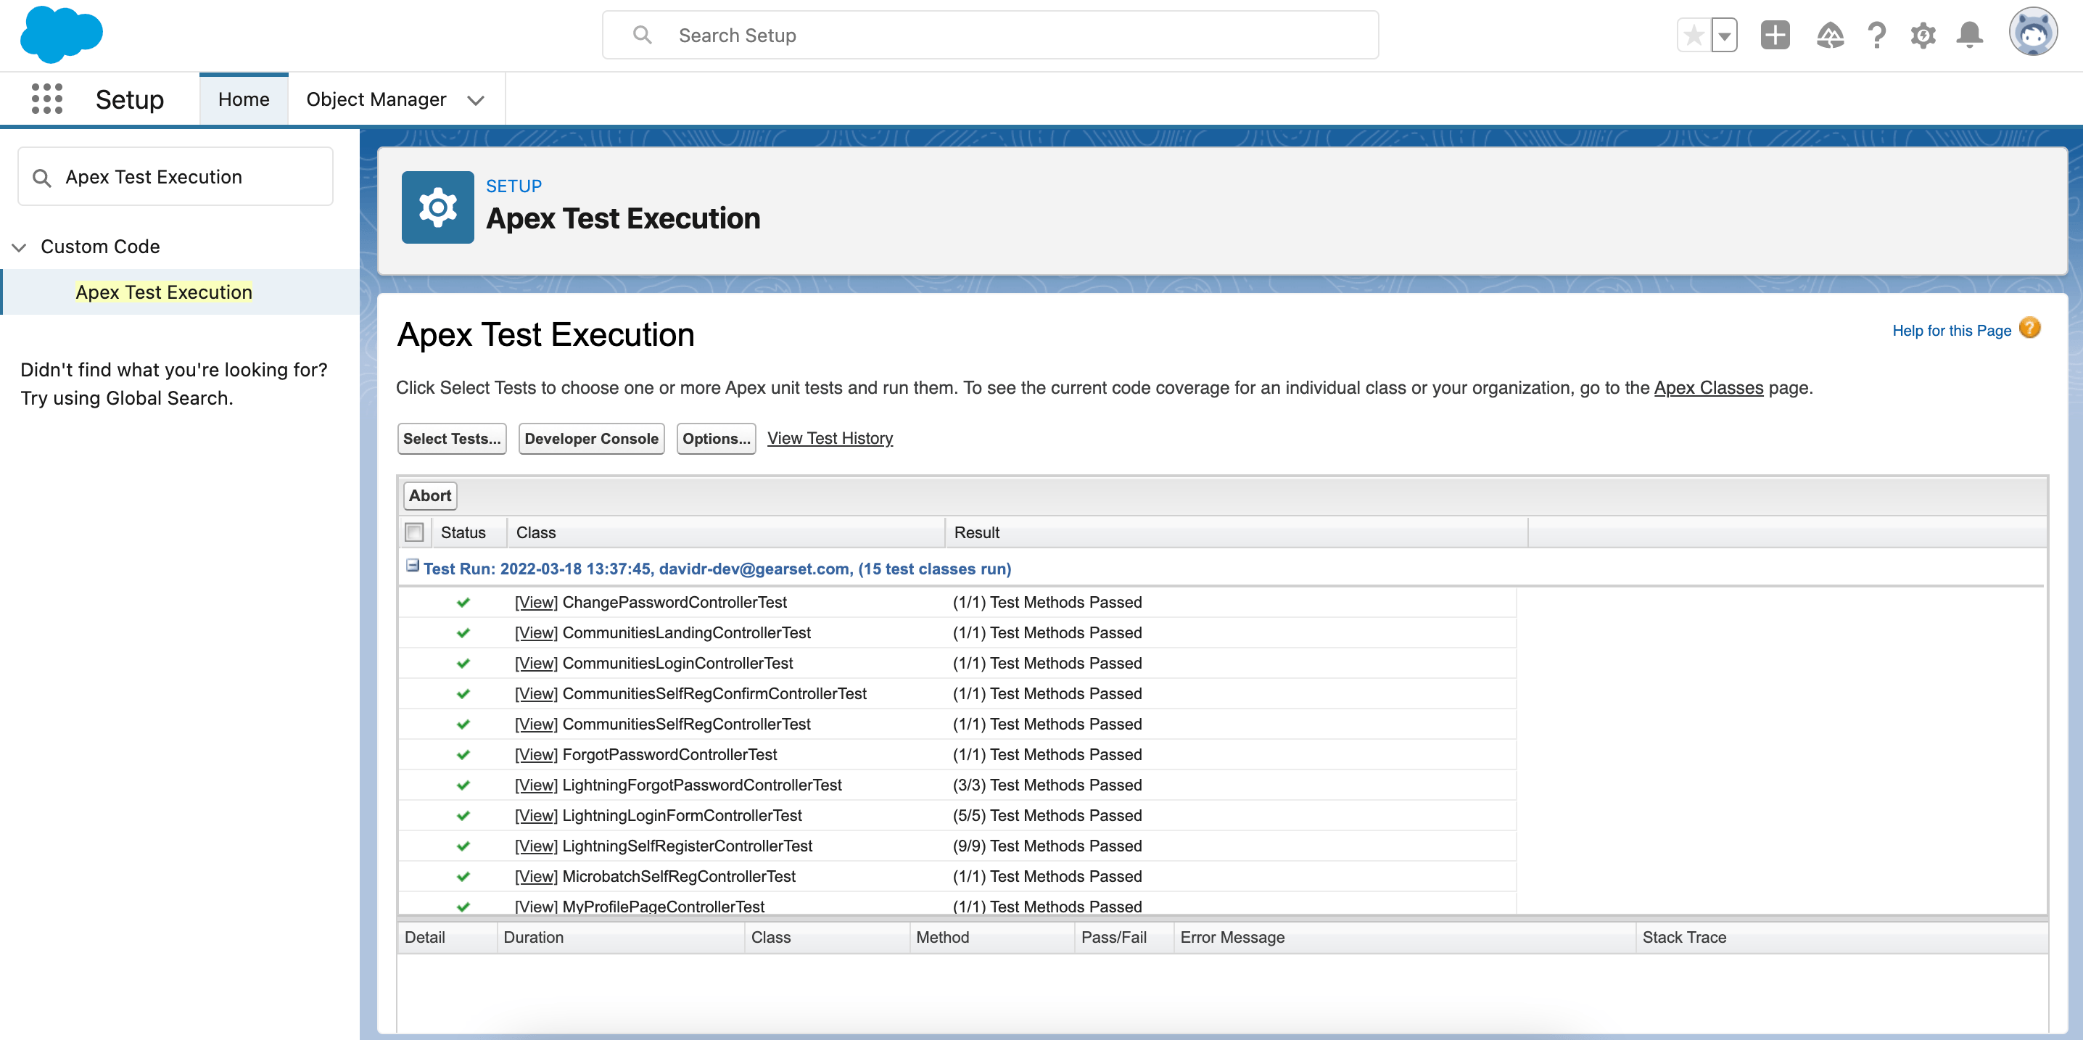Screen dimensions: 2083x1040
Task: Open the Notifications bell icon
Action: coord(1969,36)
